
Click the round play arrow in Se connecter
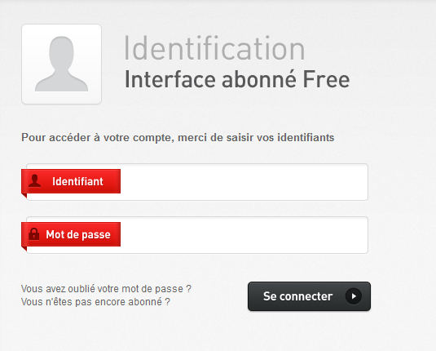[x=354, y=296]
